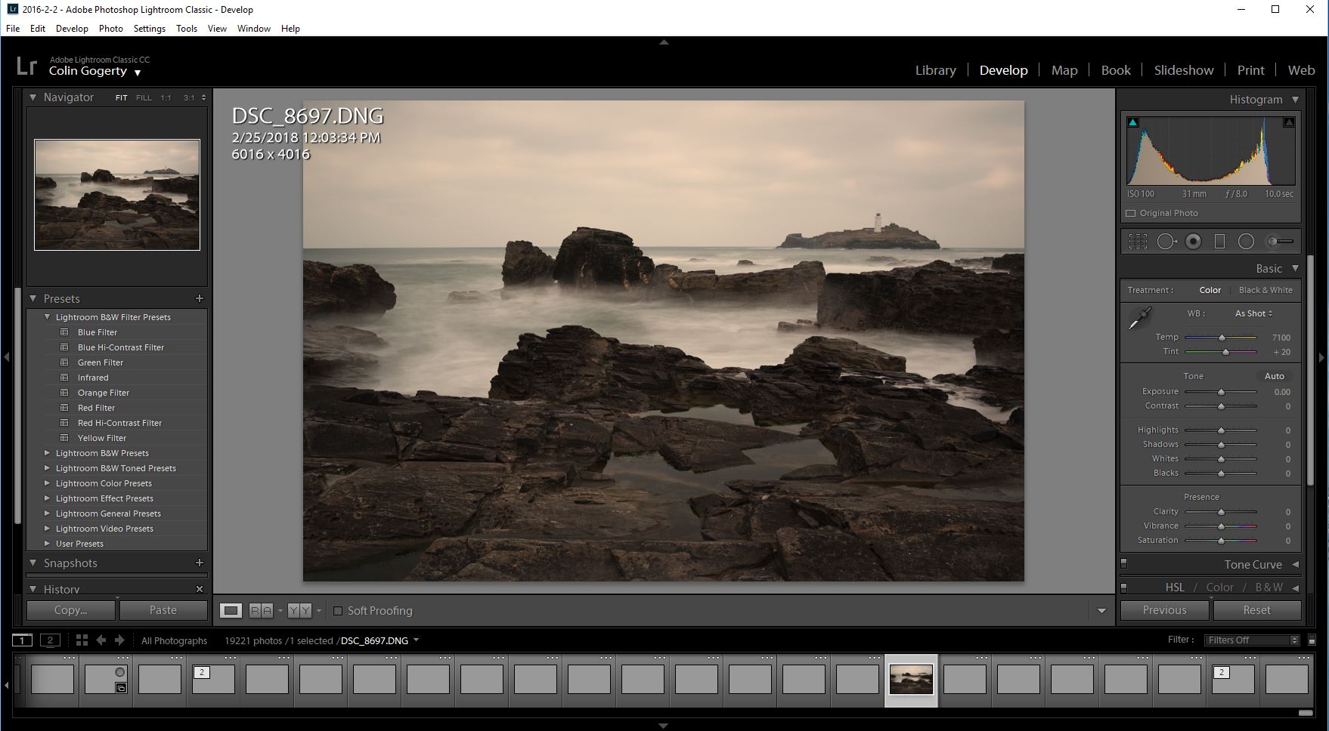Viewport: 1329px width, 731px height.
Task: Click the Blue Filter preset icon
Action: 64,332
